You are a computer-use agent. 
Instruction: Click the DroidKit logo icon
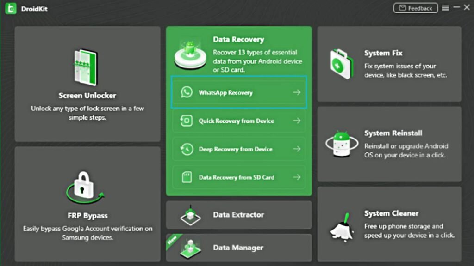[11, 8]
